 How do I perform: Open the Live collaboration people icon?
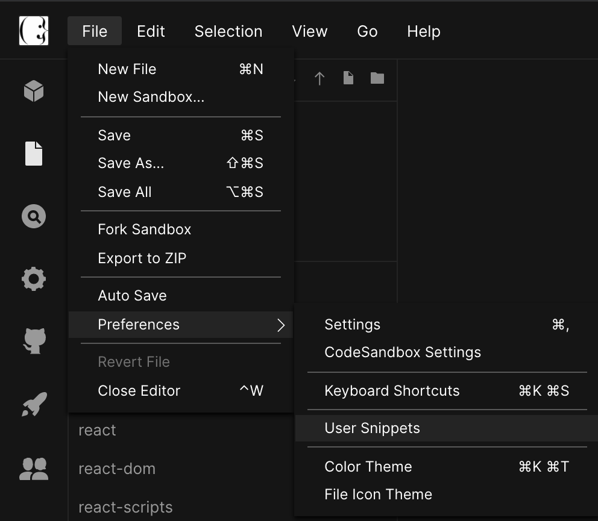click(34, 469)
